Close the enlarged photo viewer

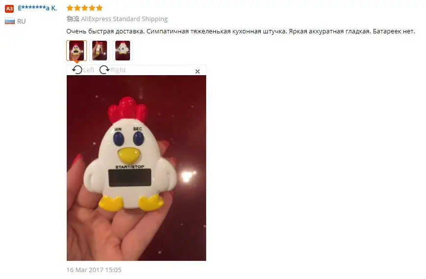coord(197,72)
